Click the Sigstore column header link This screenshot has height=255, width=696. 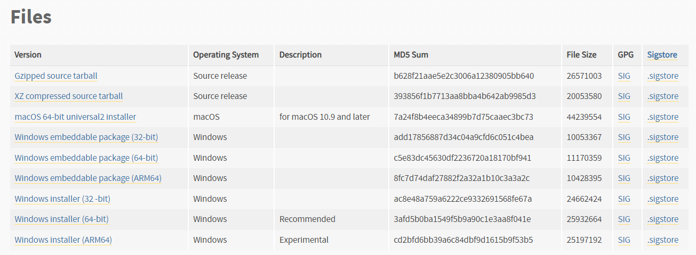pyautogui.click(x=662, y=55)
